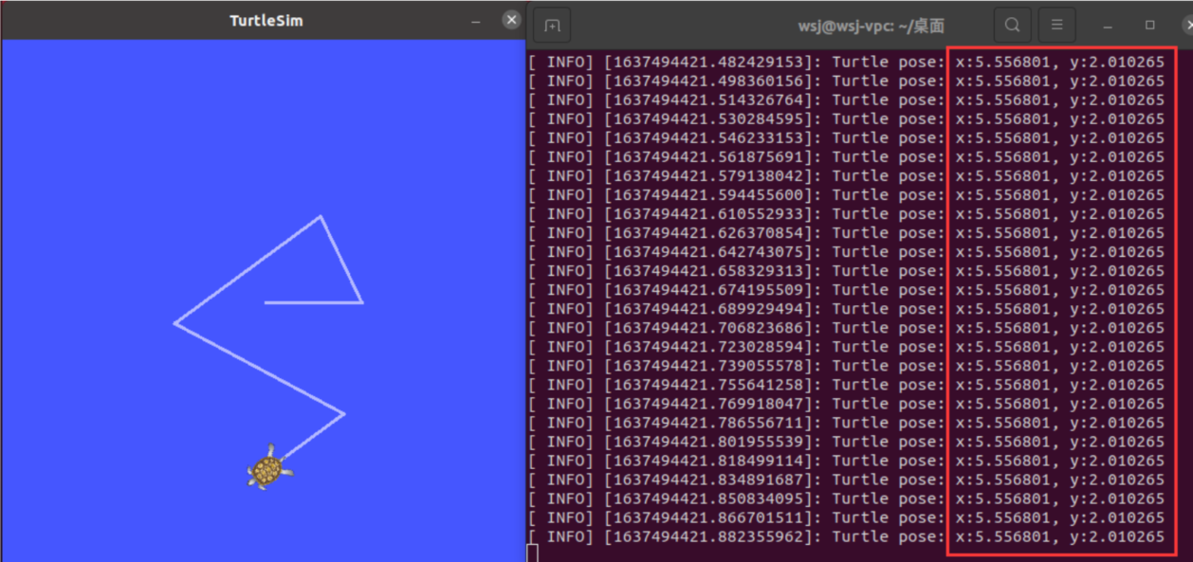The height and width of the screenshot is (562, 1193).
Task: Select log line with timestamp 1637494421.689929494
Action: point(847,309)
